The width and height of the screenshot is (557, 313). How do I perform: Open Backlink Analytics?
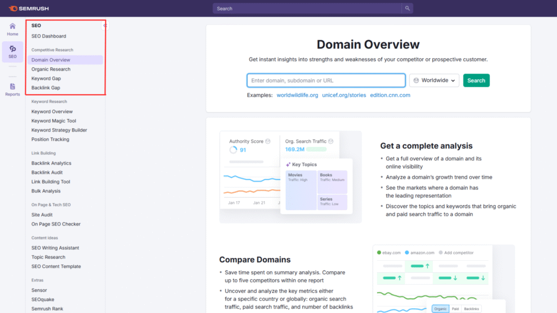[x=51, y=163]
